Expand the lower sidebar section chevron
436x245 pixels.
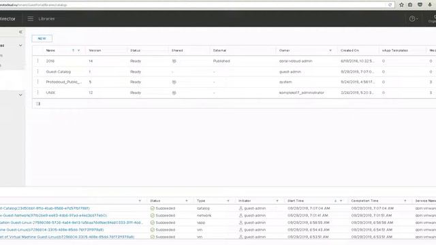point(20,95)
